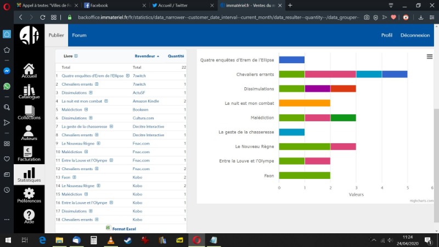
Task: Expand the La nuit est mon combat row
Action: click(106, 101)
